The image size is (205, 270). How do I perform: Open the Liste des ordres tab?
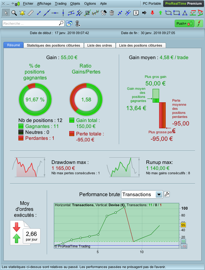pyautogui.click(x=100, y=45)
